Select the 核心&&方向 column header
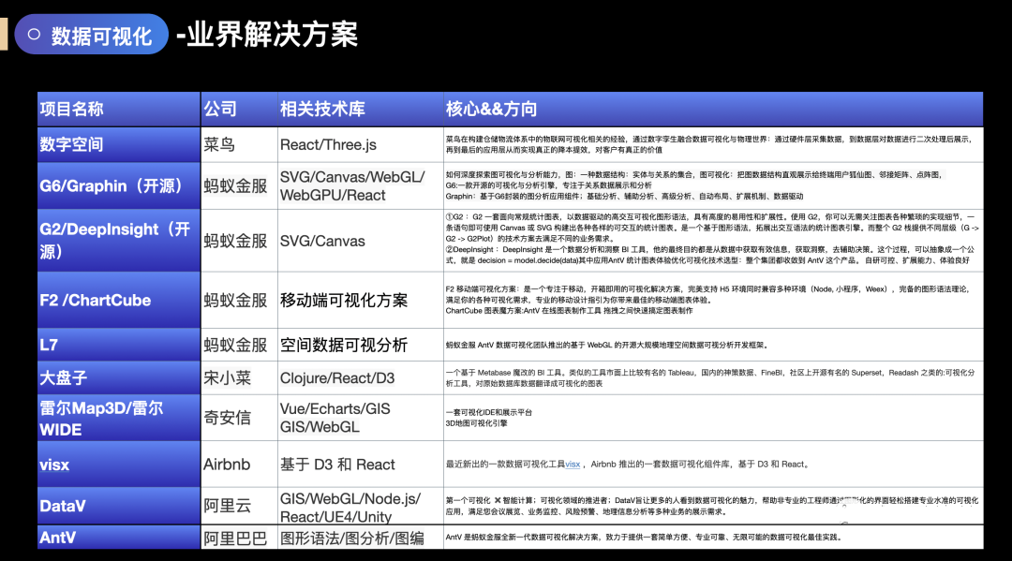Image resolution: width=1012 pixels, height=561 pixels. pos(713,109)
